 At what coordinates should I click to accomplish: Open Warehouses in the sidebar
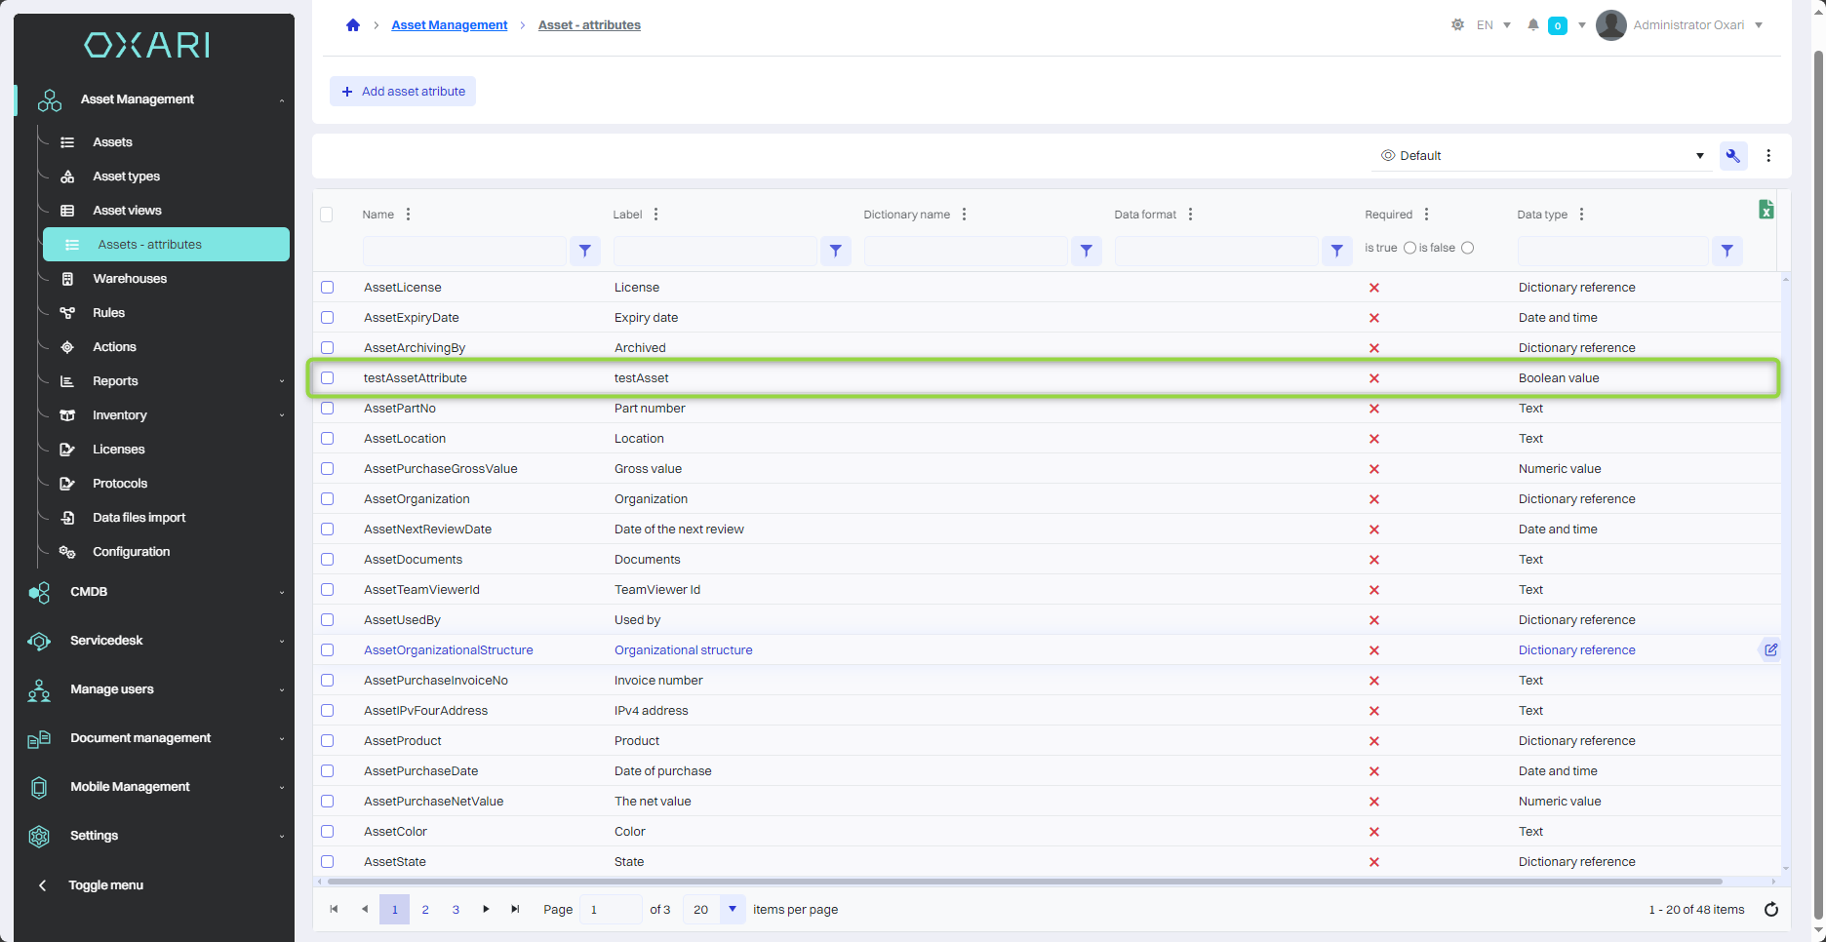(x=130, y=279)
